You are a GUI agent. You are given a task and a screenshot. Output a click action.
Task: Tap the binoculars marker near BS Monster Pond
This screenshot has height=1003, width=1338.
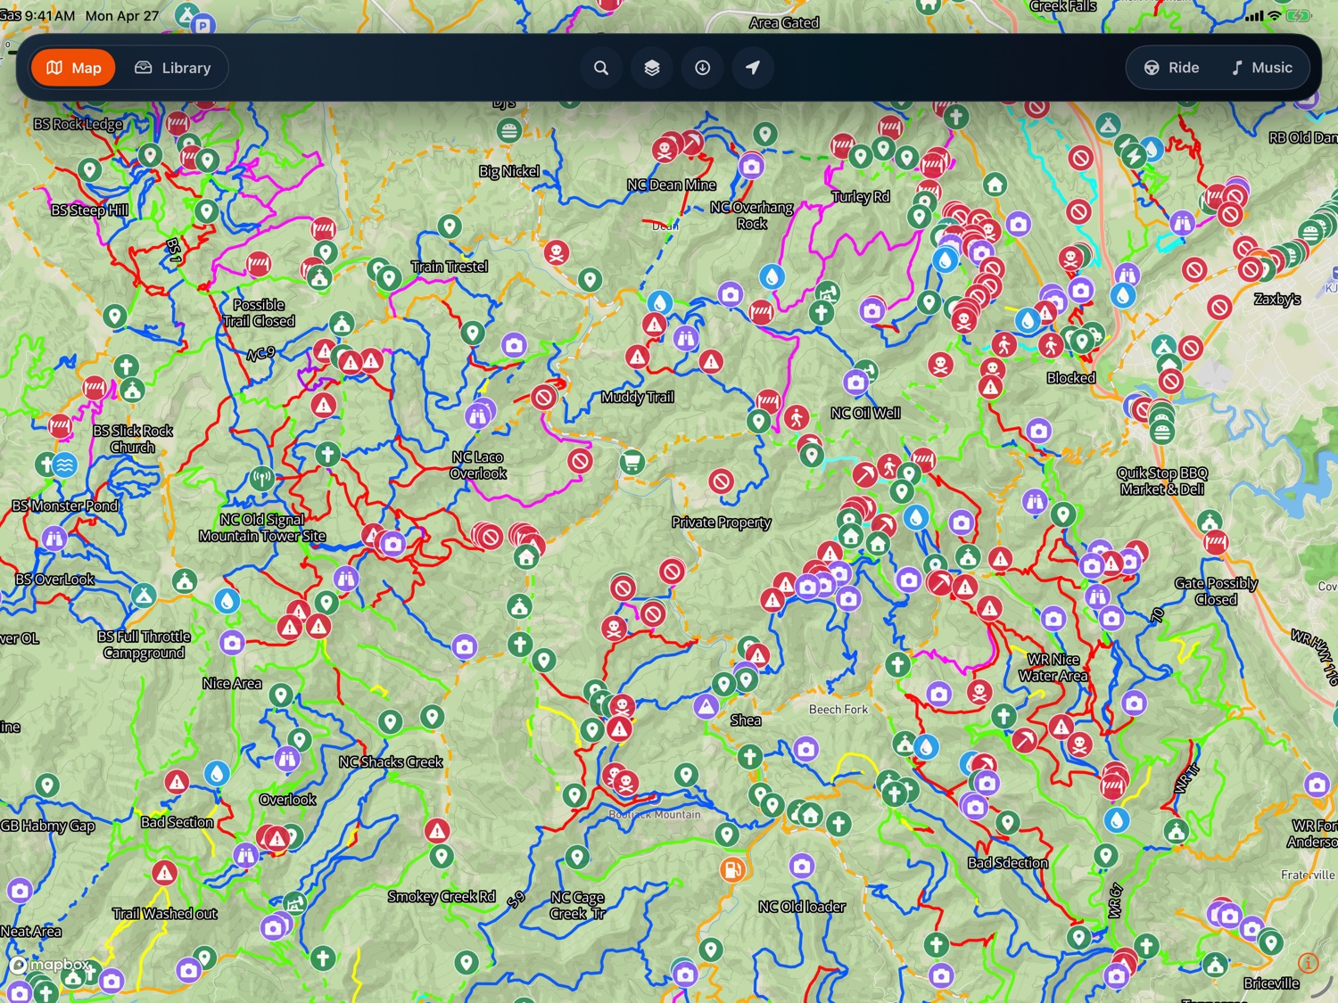55,538
